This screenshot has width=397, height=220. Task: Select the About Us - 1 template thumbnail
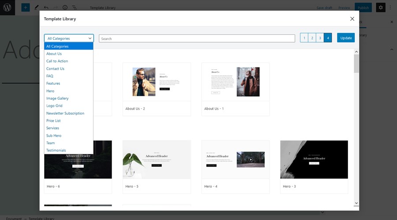[236, 82]
